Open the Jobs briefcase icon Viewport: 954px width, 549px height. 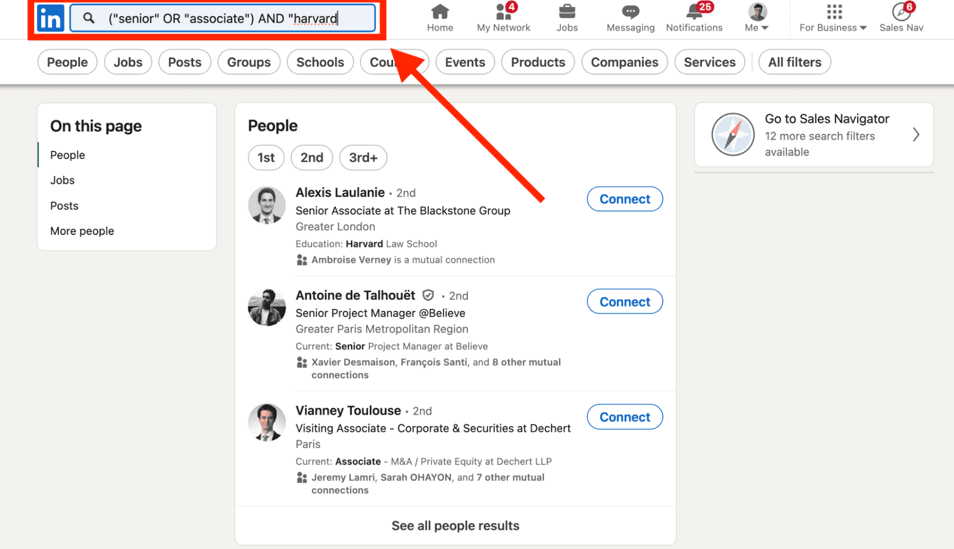coord(567,11)
